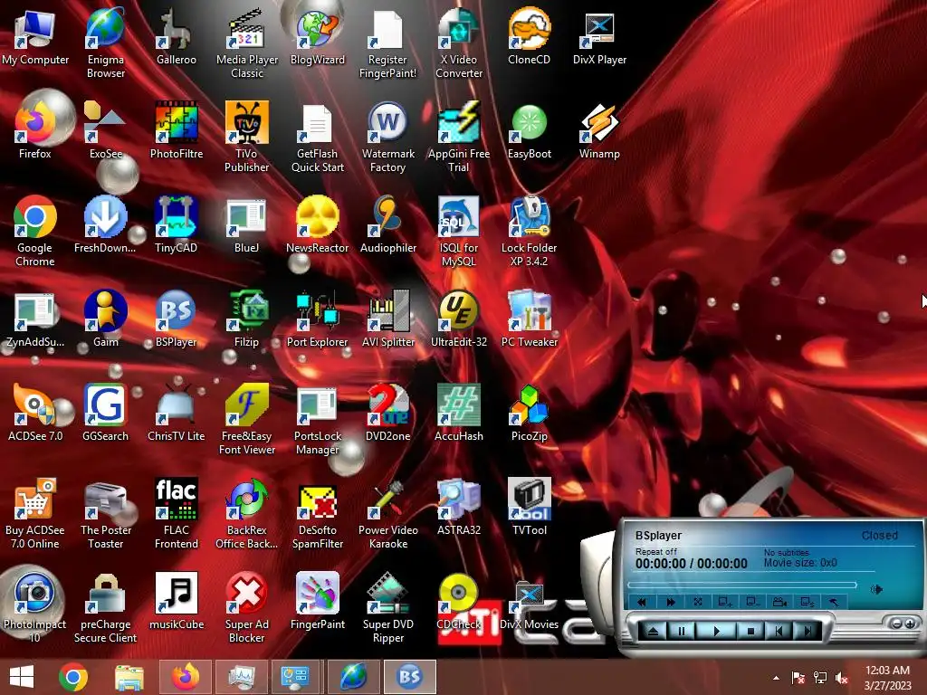Start playback with BSplayer Play button
927x695 pixels.
[x=717, y=631]
